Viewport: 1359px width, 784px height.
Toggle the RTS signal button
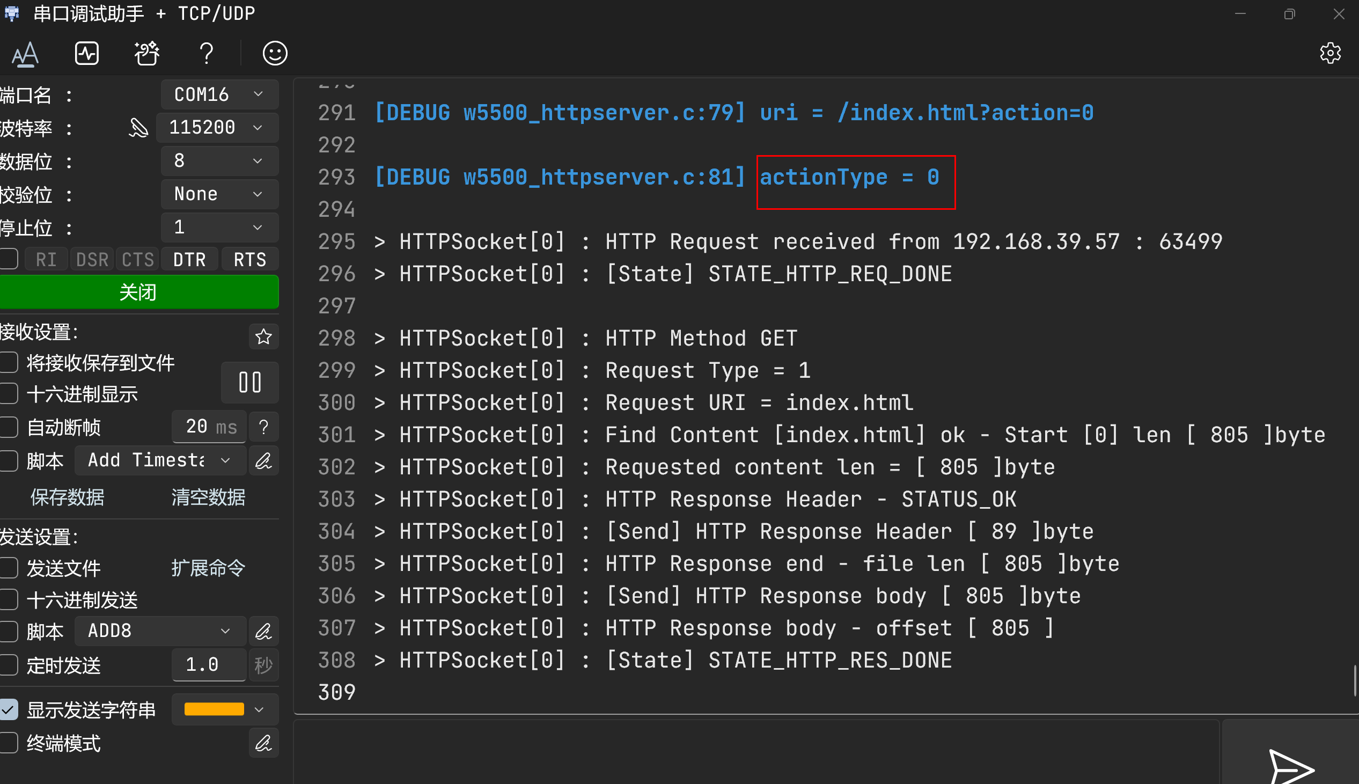pyautogui.click(x=249, y=260)
